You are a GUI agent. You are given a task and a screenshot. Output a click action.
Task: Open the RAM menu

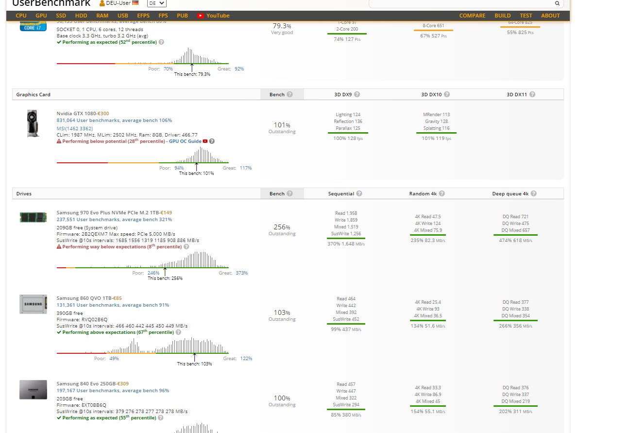click(102, 16)
